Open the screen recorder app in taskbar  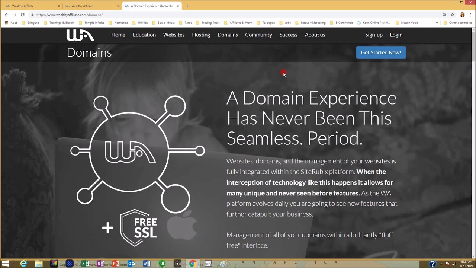pyautogui.click(x=177, y=264)
